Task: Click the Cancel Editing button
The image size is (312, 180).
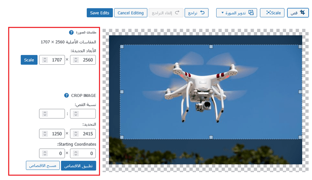Action: [130, 13]
